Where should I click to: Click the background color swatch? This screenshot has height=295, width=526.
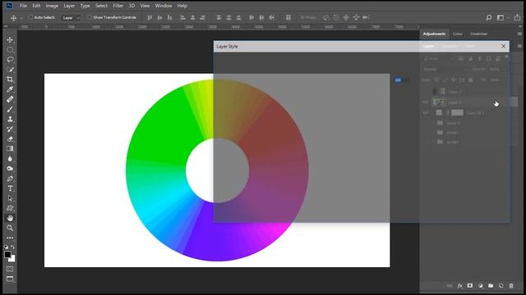13,259
